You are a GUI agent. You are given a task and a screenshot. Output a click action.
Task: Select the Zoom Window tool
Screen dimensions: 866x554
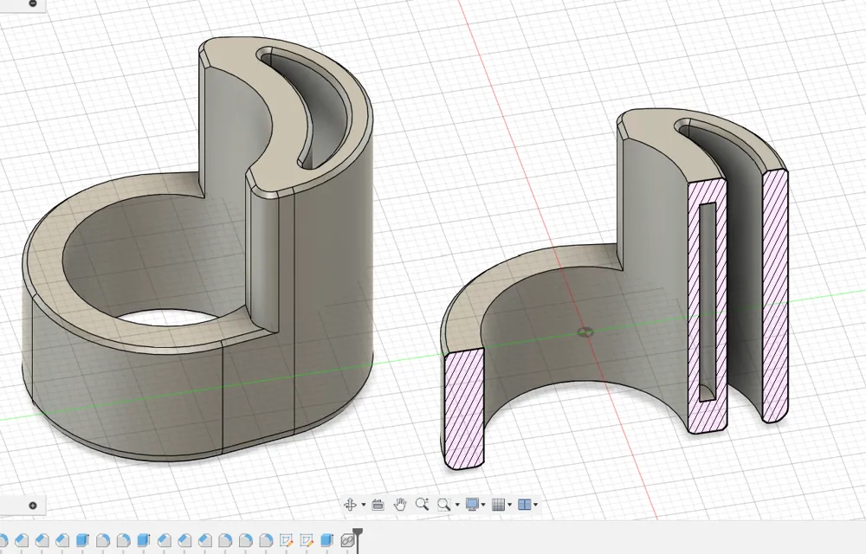pos(443,505)
